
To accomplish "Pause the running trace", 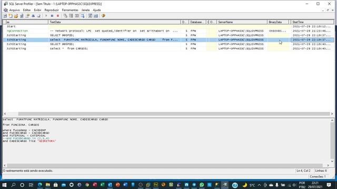I will coord(52,16).
